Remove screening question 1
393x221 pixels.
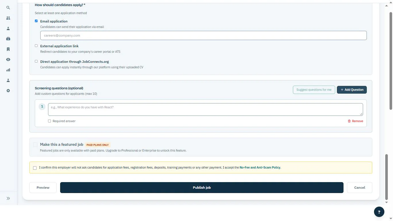click(355, 121)
